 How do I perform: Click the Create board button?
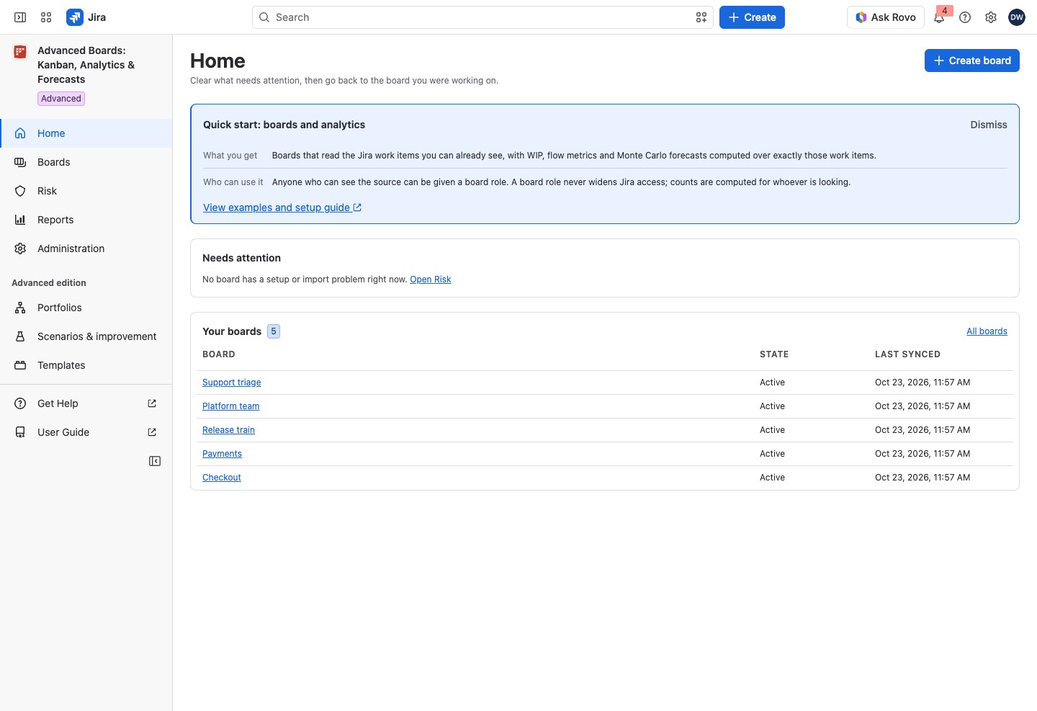[972, 61]
